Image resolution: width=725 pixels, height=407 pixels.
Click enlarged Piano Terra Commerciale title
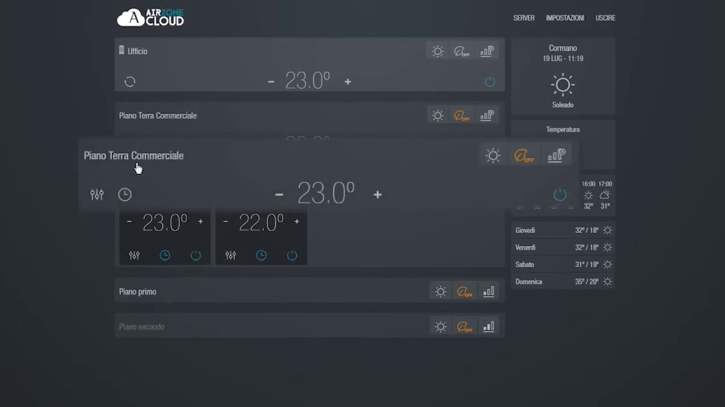[x=134, y=155]
